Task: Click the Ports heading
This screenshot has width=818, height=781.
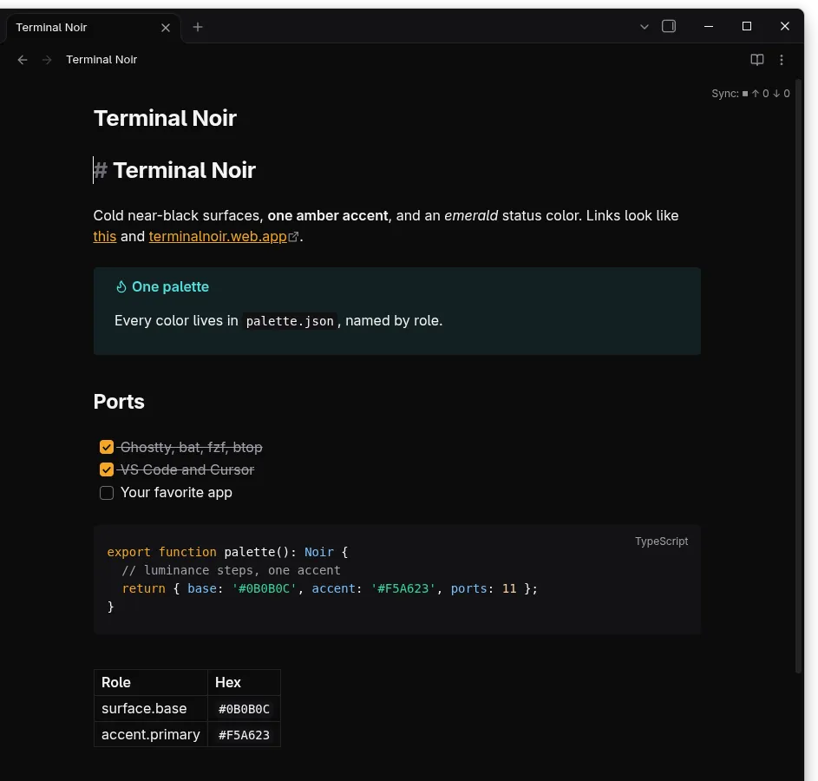Action: tap(119, 402)
